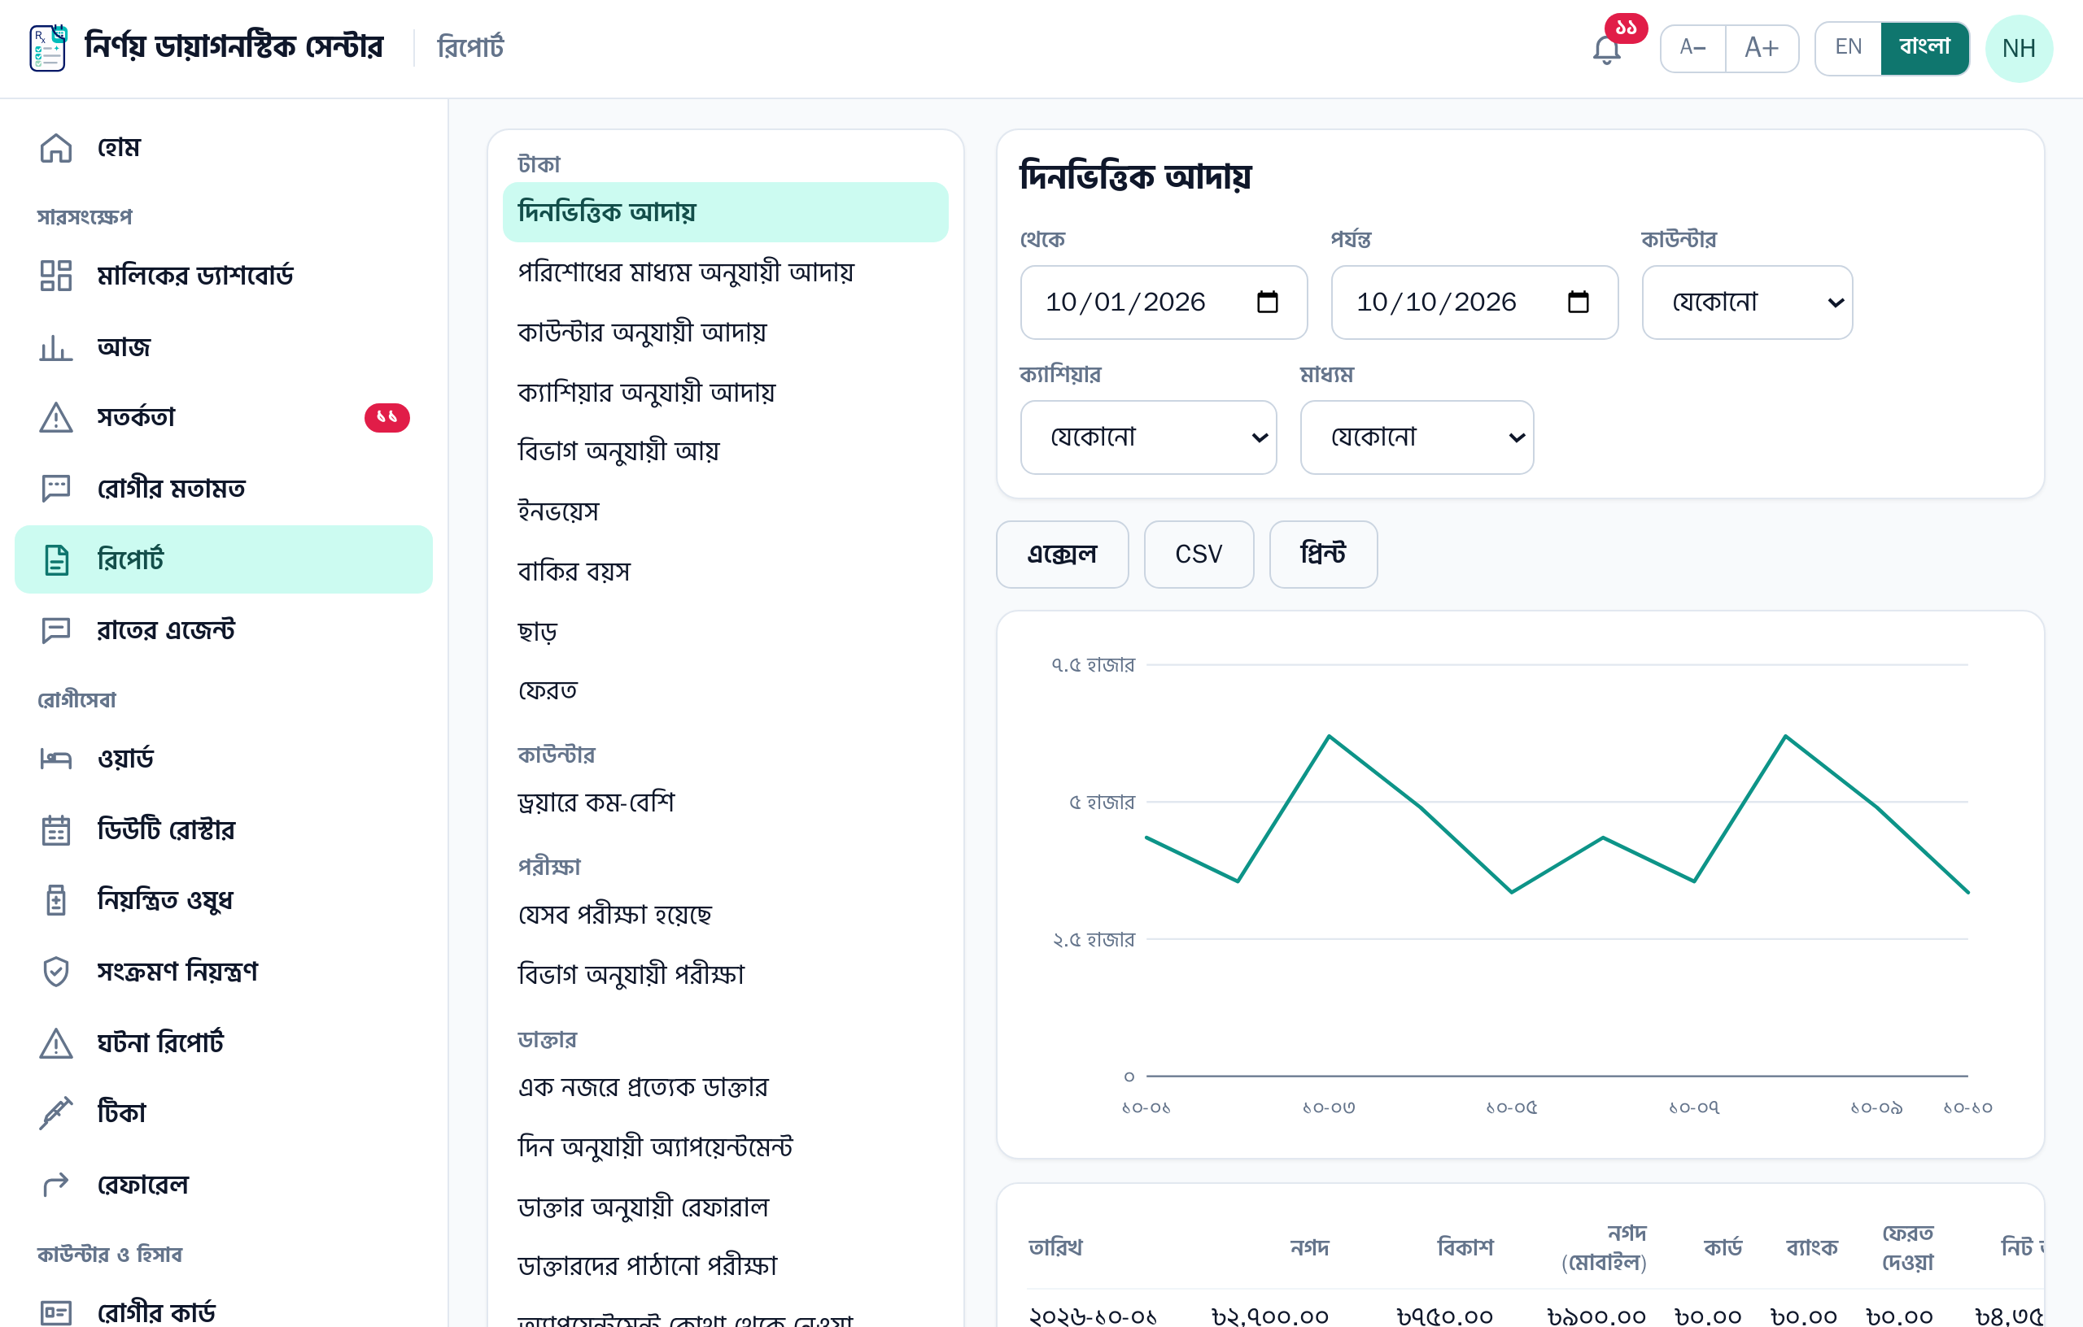Click the ঘটনা রিপোর্ট triangle icon
Image resolution: width=2083 pixels, height=1327 pixels.
pos(56,1042)
